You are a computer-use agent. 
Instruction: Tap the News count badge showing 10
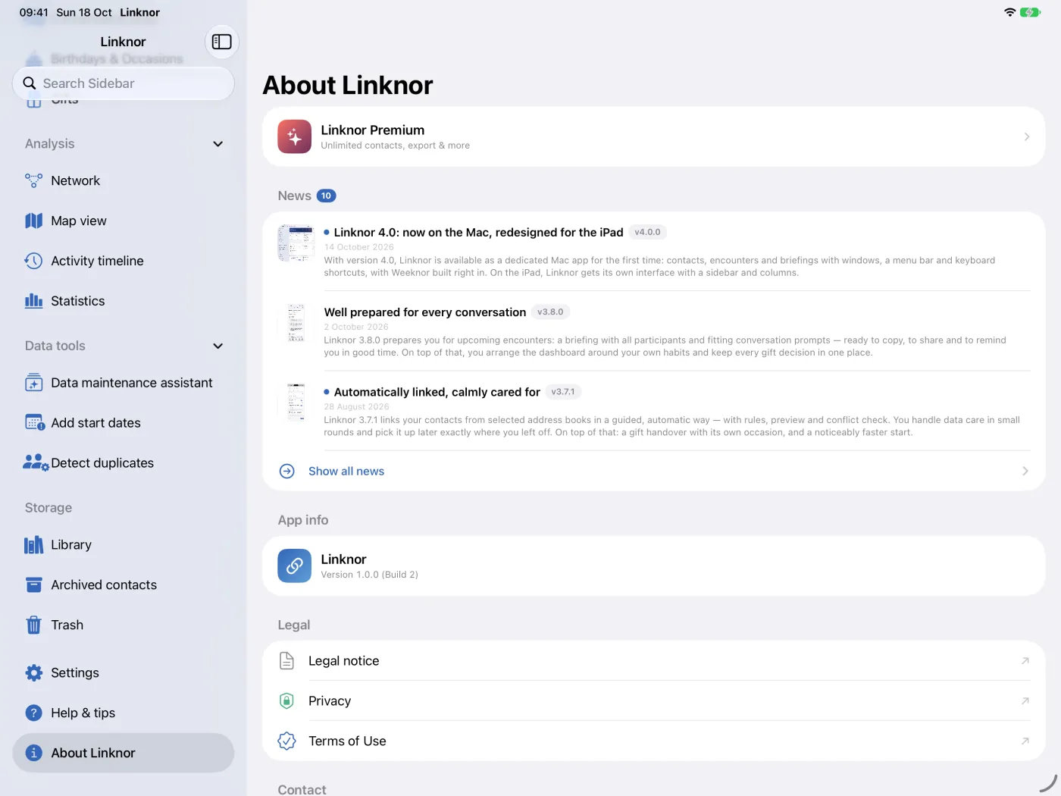[x=326, y=196]
